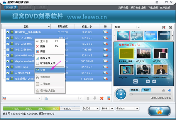Click the 3D icon for test01.mp4 row
Image resolution: width=176 pixels, height=120 pixels.
pyautogui.click(x=105, y=67)
